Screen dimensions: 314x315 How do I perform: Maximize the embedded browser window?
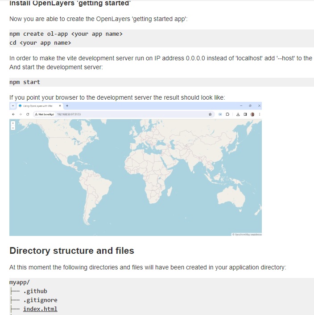point(250,105)
